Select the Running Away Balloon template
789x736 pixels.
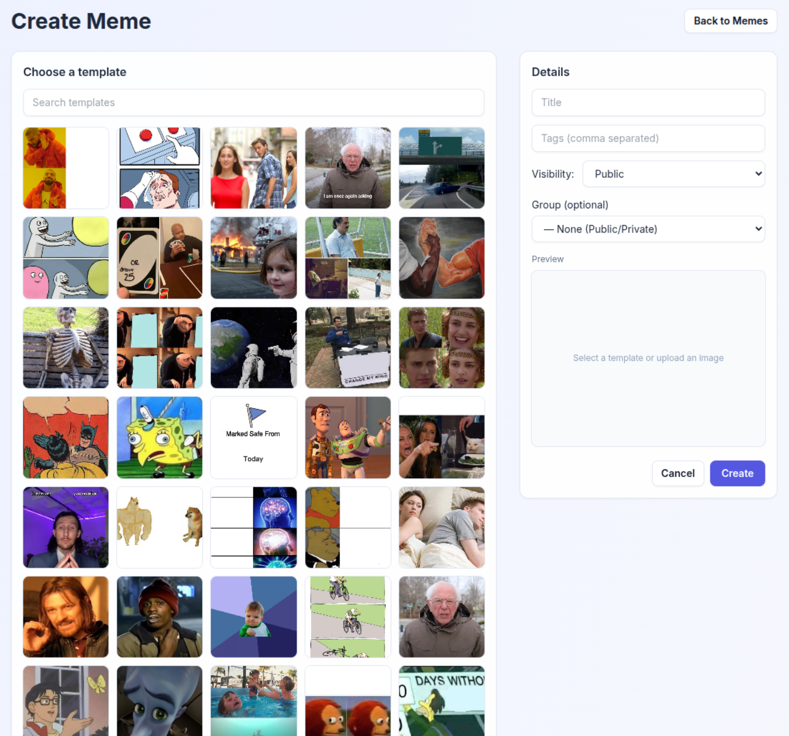click(66, 258)
